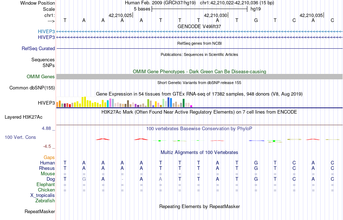Screen dimensions: 343x220
Task: Click the dash gap in the Dog row
Action: pos(122,179)
